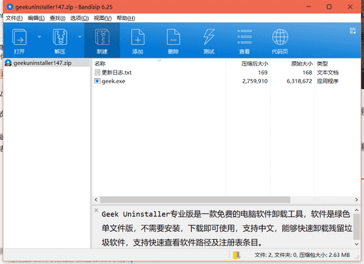364x264 pixels.
Task: Open the Help (帮助) menu
Action: click(126, 18)
